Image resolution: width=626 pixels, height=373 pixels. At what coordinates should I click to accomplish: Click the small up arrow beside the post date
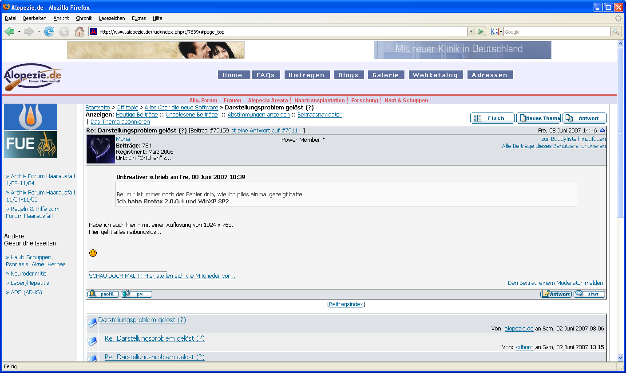click(x=602, y=130)
